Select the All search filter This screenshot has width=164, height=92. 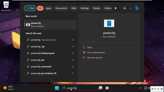point(40,8)
